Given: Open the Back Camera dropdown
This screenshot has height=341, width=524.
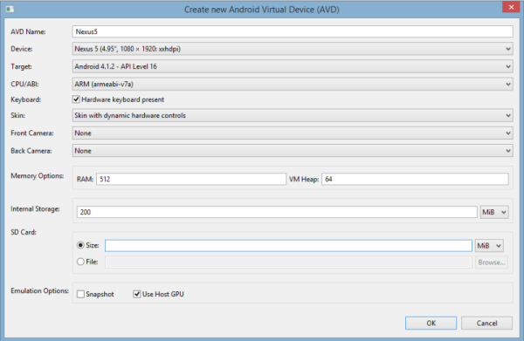Looking at the screenshot, I should [x=293, y=151].
